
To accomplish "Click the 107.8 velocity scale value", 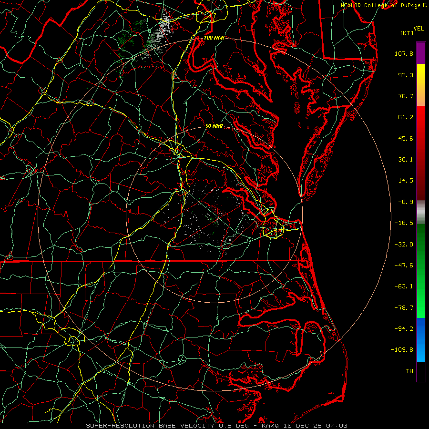I will (x=404, y=53).
